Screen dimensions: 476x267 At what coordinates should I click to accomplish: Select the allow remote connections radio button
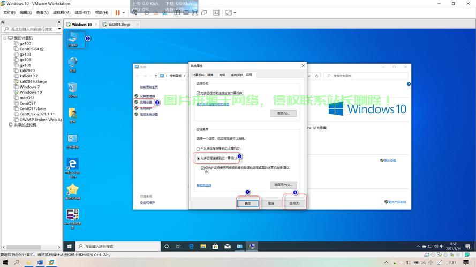pyautogui.click(x=198, y=158)
